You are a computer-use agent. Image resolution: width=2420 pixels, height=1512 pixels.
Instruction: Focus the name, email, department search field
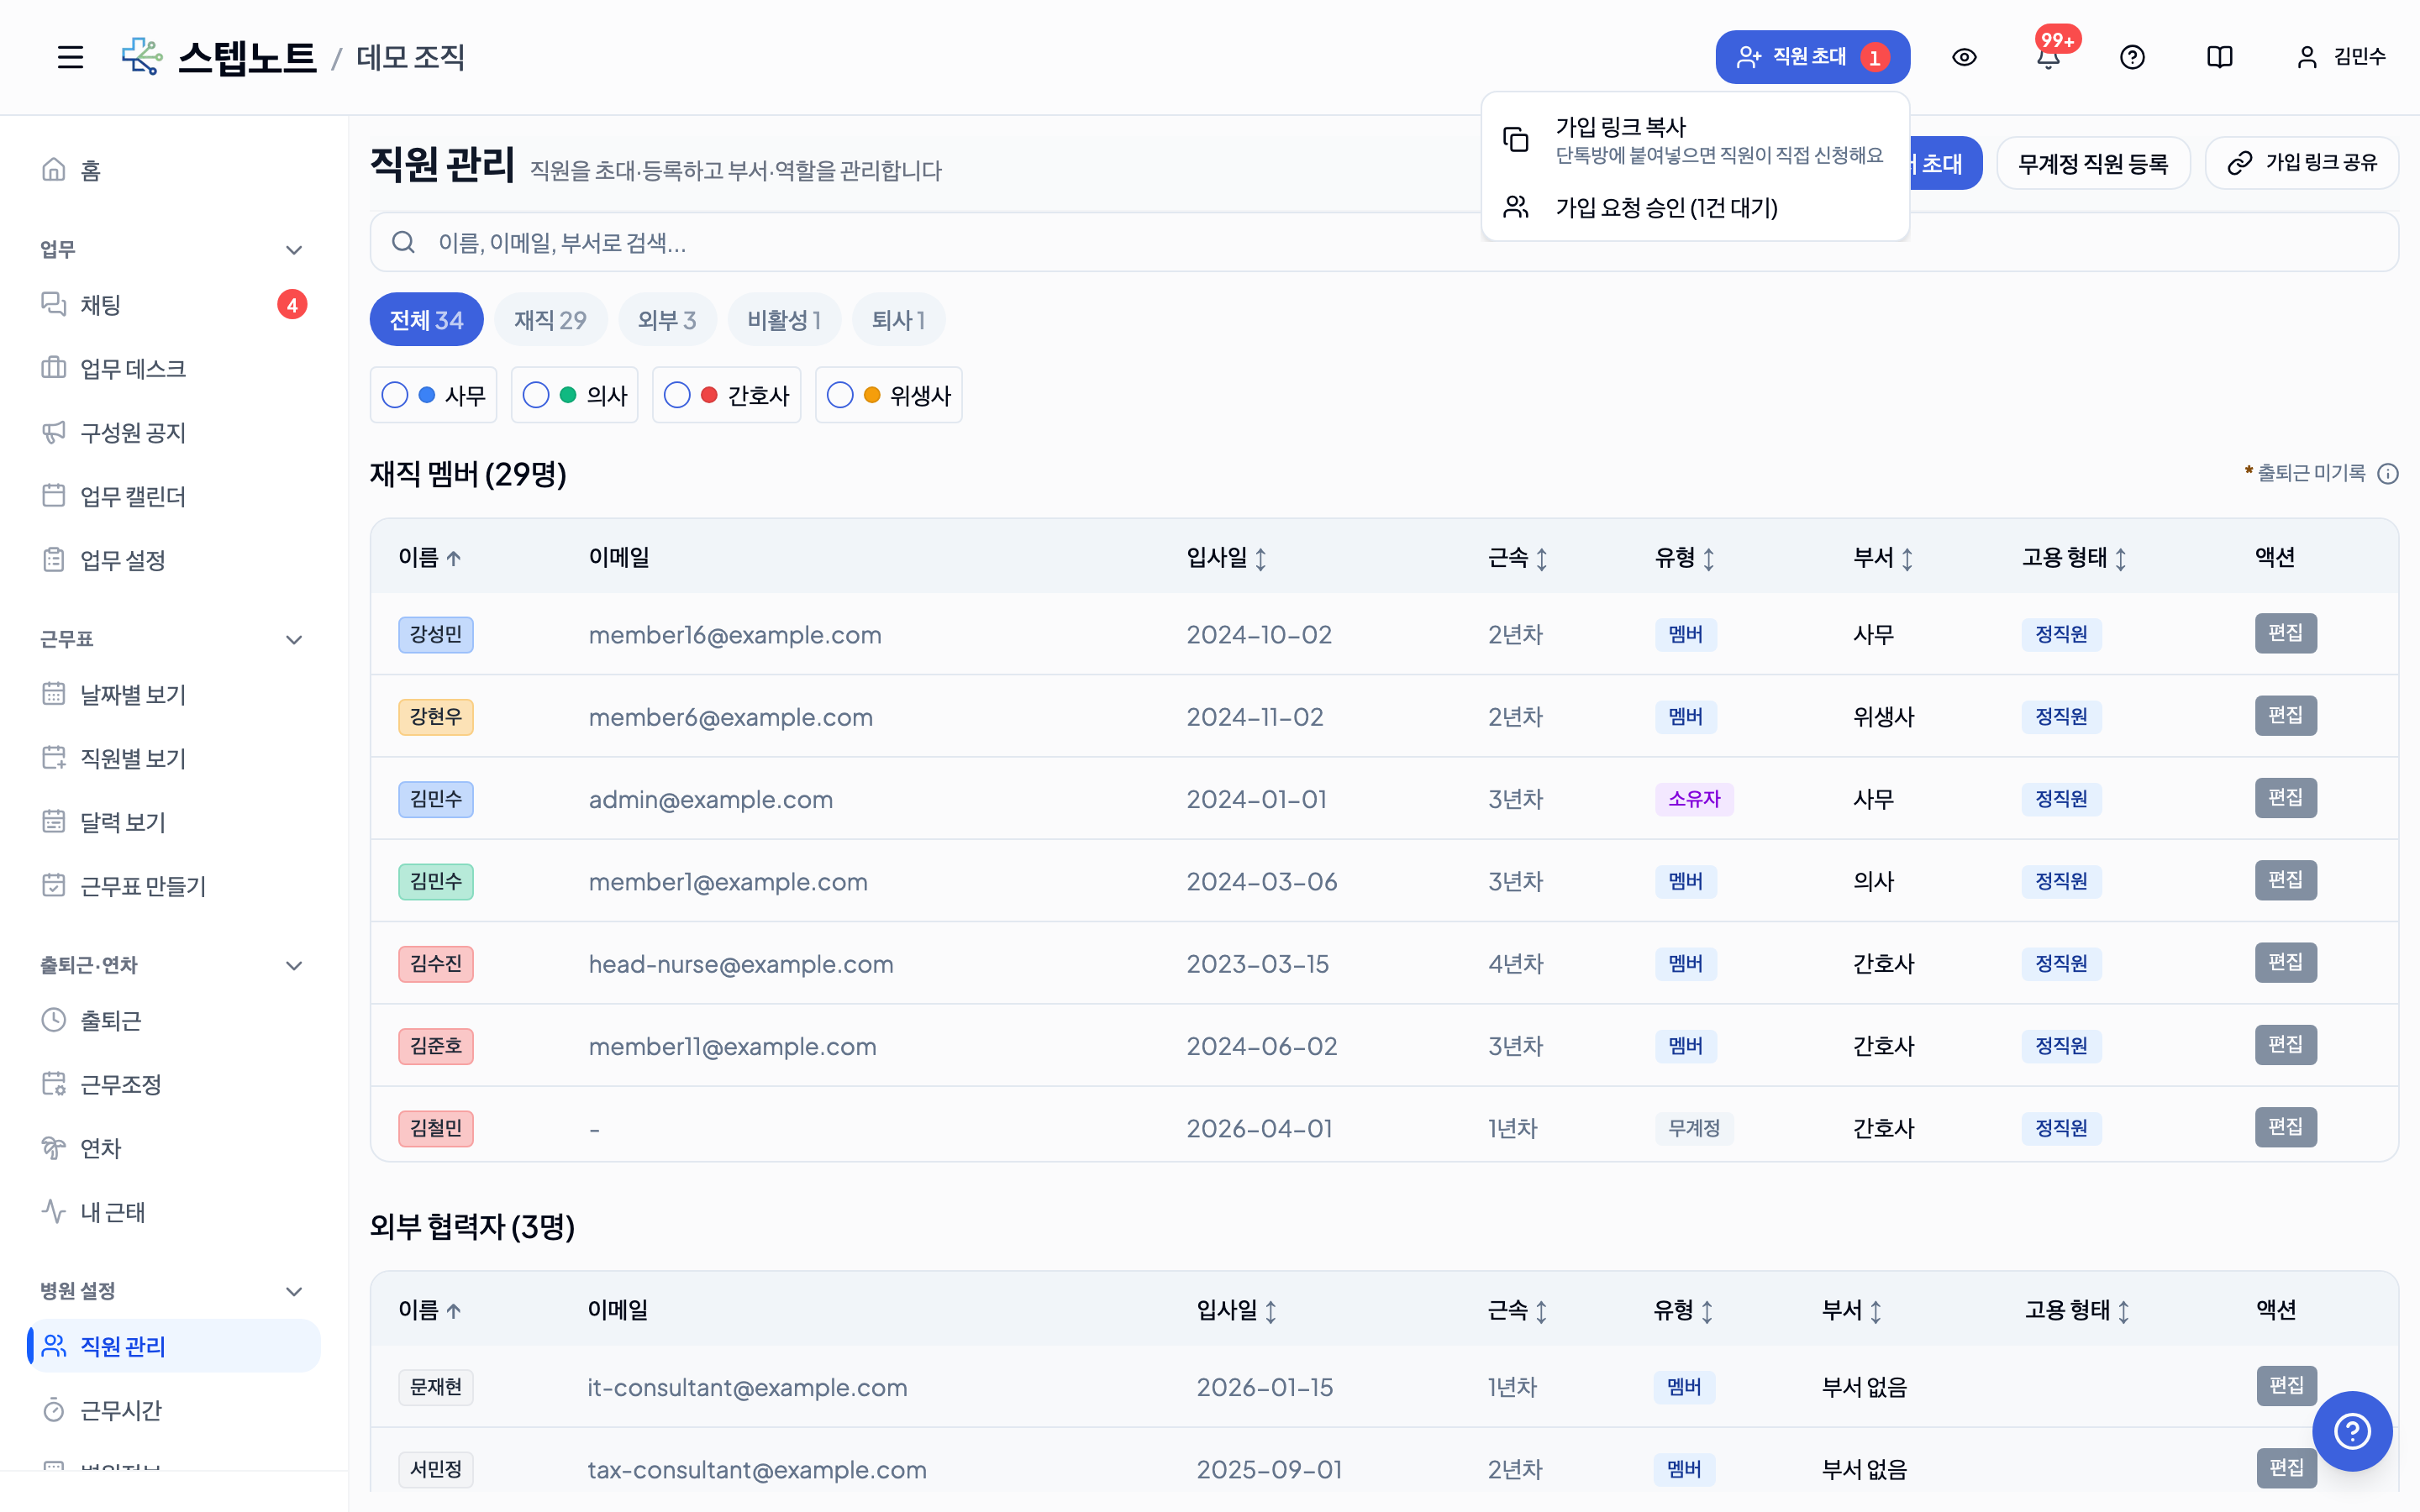click(1384, 242)
